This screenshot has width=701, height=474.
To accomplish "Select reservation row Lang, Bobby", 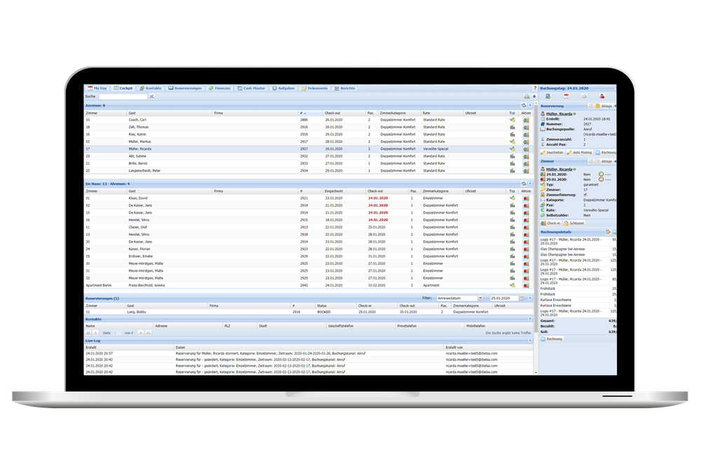I will (x=308, y=312).
